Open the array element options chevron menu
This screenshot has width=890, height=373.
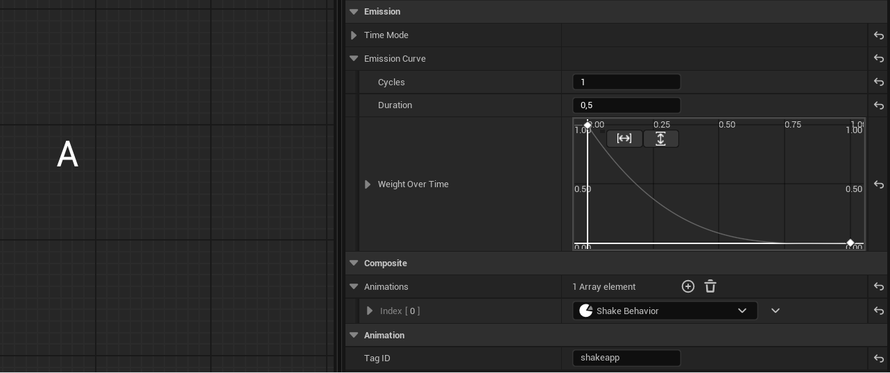[x=776, y=311]
